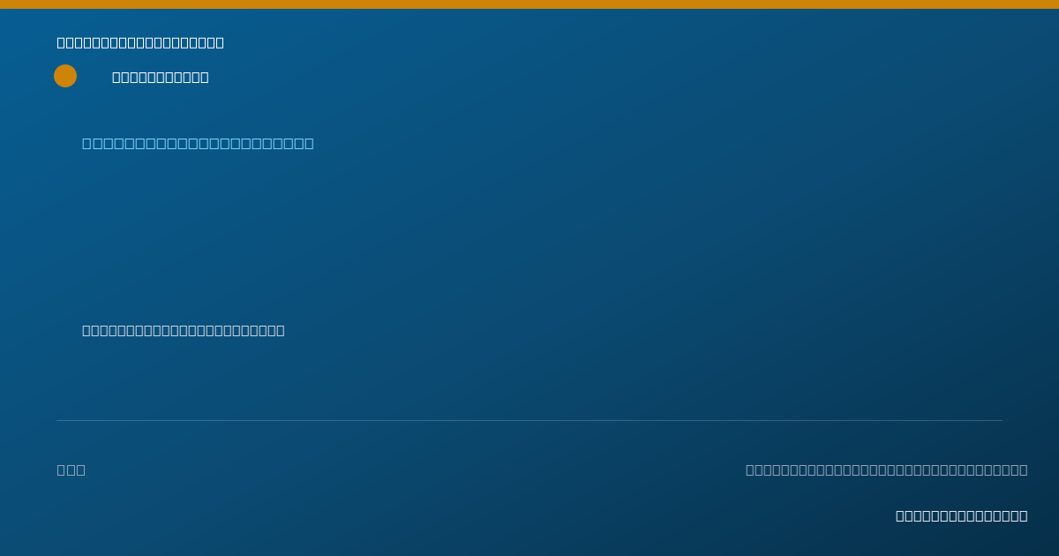Click the last glyph box of the label beside the circle
Viewport: 1059px width, 556px height.
205,77
